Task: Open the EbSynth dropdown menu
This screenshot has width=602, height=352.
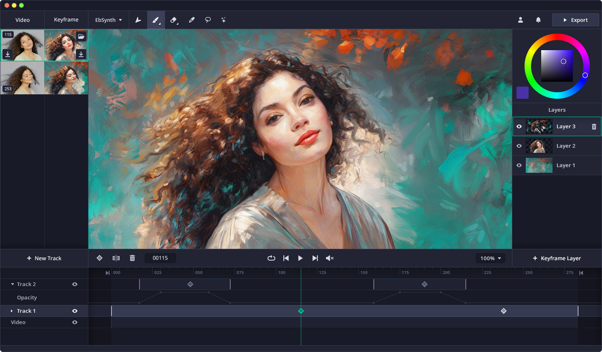Action: [x=108, y=20]
